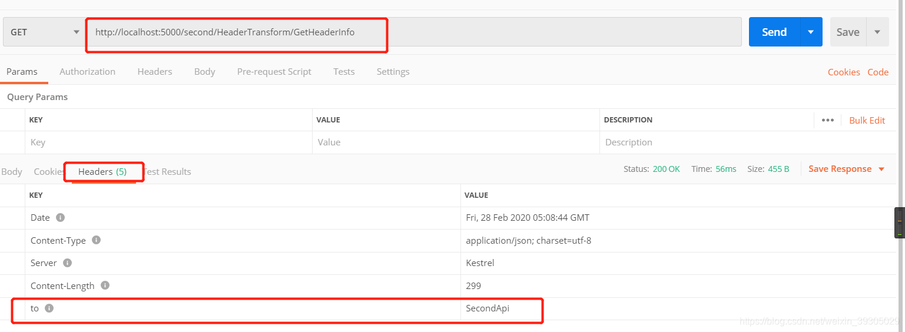
Task: Open the Save options dropdown arrow
Action: (x=877, y=32)
